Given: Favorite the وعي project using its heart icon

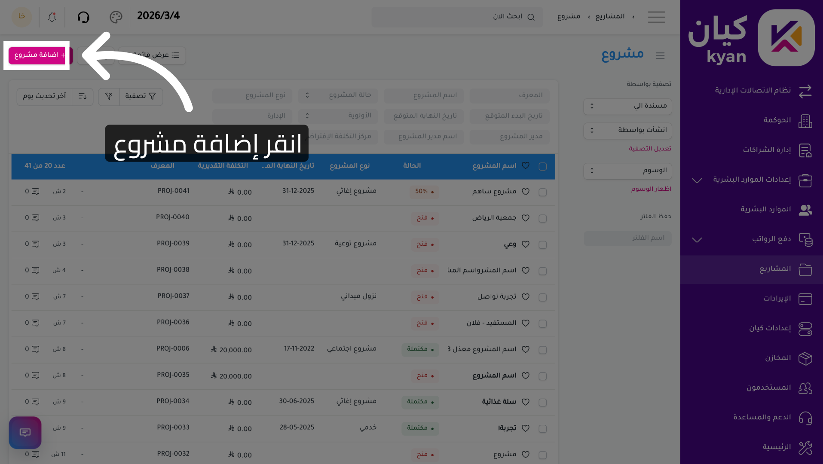Looking at the screenshot, I should click(525, 244).
